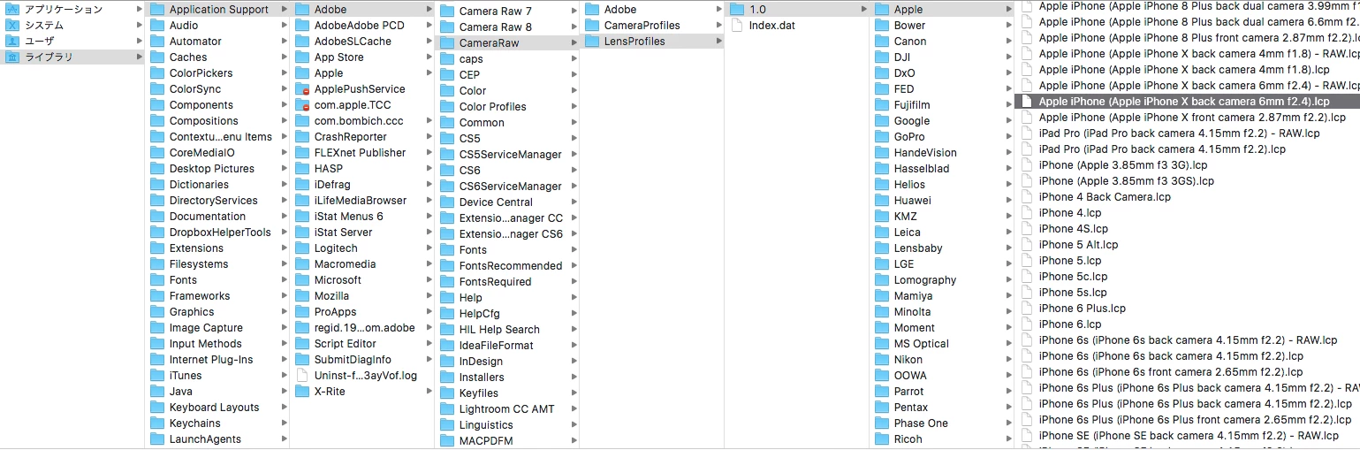
Task: Click the LensProfiles folder icon
Action: coord(592,41)
